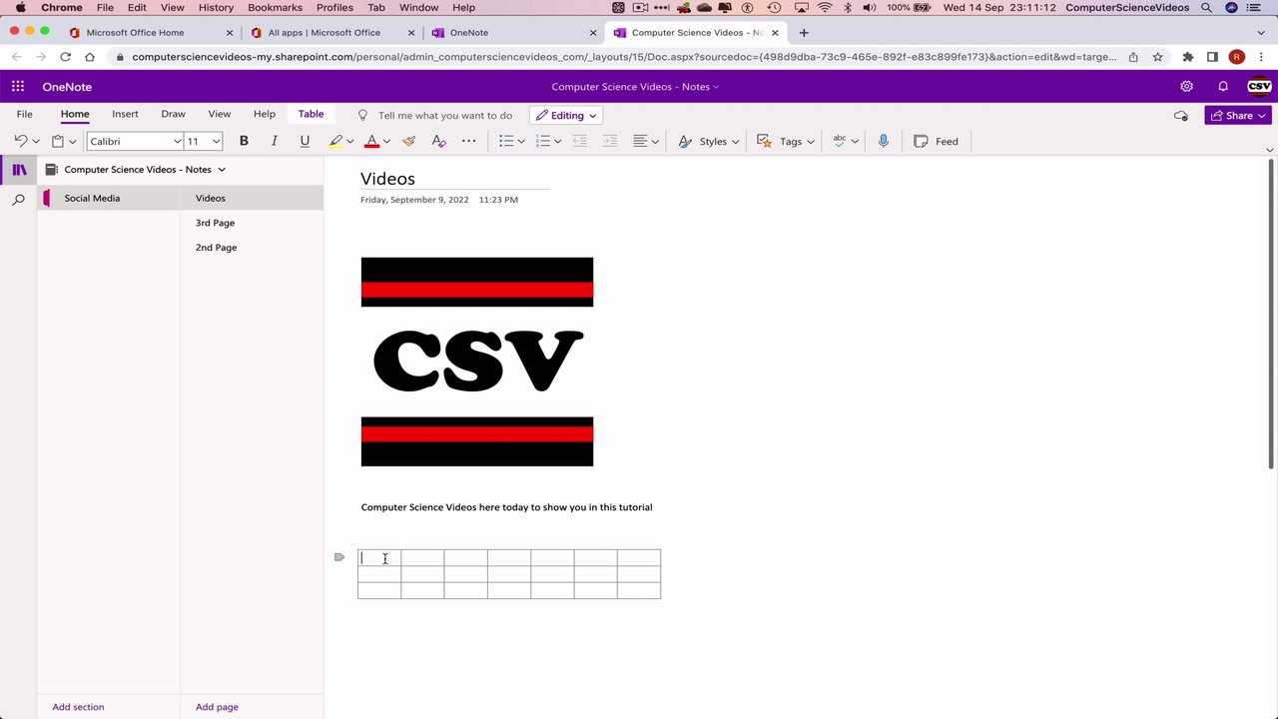The width and height of the screenshot is (1278, 719).
Task: Bookmark this page with the star
Action: pos(1157,57)
